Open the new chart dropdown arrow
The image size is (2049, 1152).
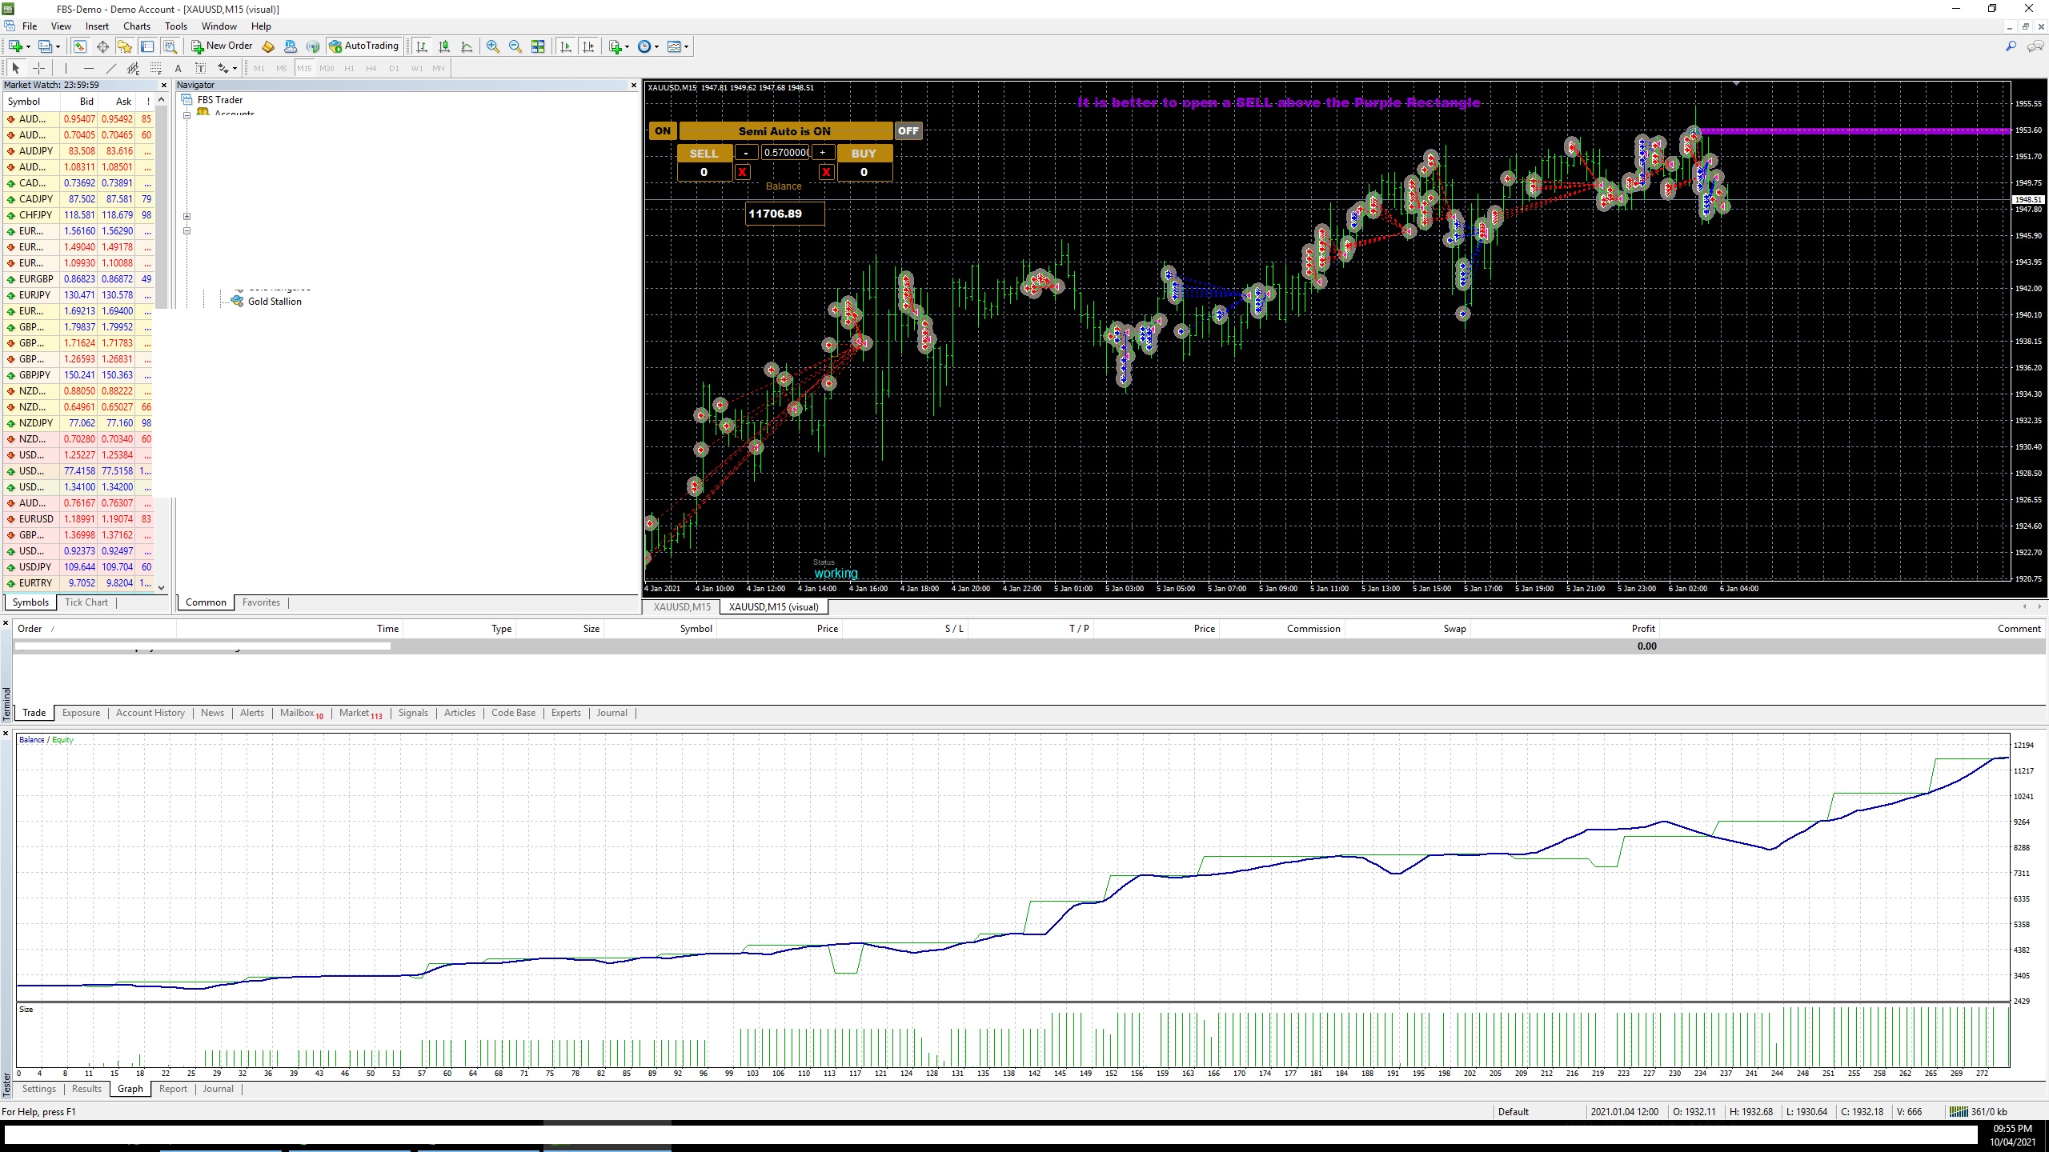29,46
